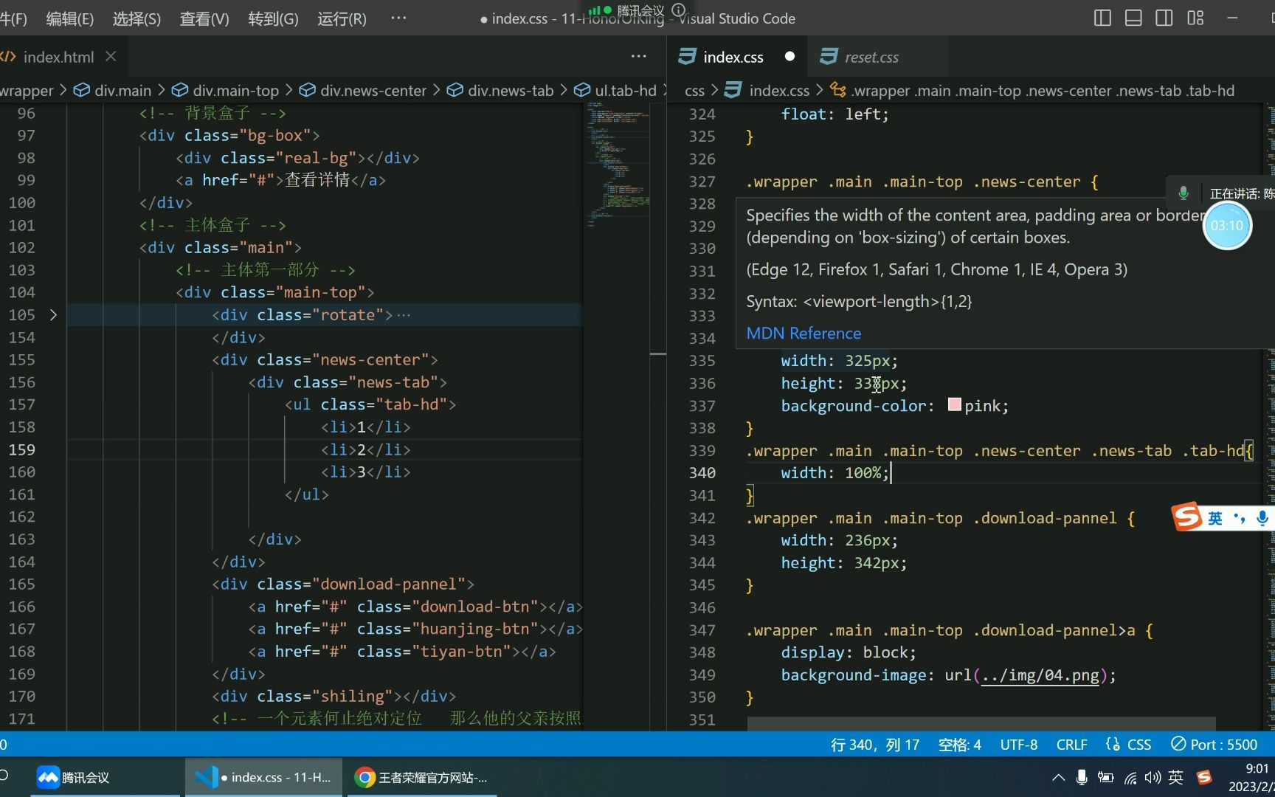This screenshot has width=1275, height=797.
Task: Click the HTML minimap preview
Action: 618,166
